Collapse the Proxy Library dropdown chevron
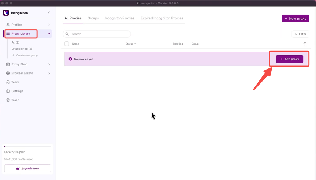316x180 pixels. tap(49, 34)
